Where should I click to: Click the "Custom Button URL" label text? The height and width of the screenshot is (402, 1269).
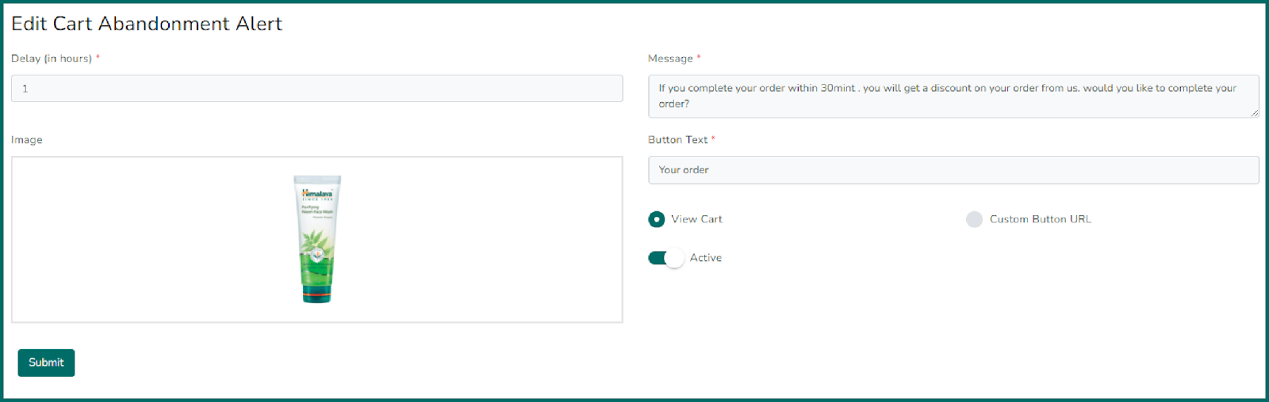[1040, 219]
